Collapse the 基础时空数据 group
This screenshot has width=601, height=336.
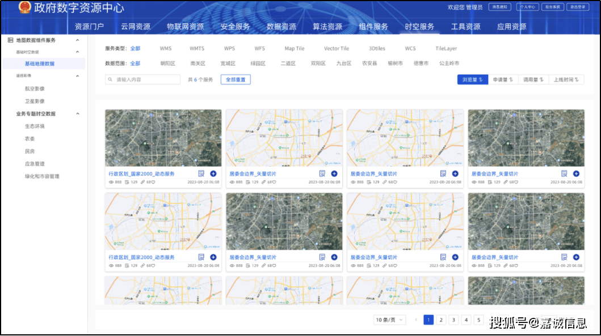point(77,52)
